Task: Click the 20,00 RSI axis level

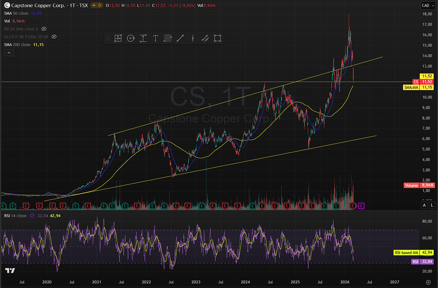Action: pyautogui.click(x=427, y=271)
